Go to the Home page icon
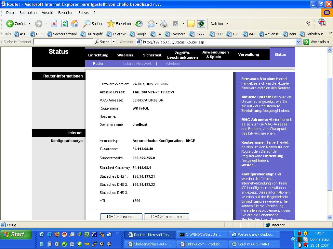Viewport: 333px width, 249px height. click(x=75, y=24)
